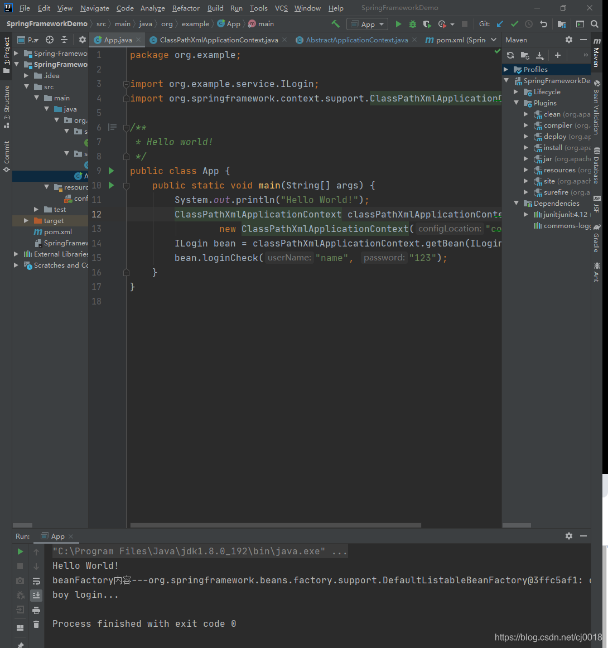The image size is (608, 648).
Task: Expand the .idea folder
Action: pyautogui.click(x=26, y=76)
